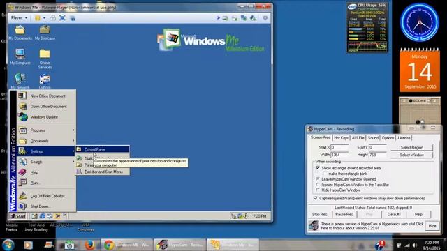Viewport: 447px width, 251px height.
Task: Open My Documents desktop icon
Action: click(20, 32)
